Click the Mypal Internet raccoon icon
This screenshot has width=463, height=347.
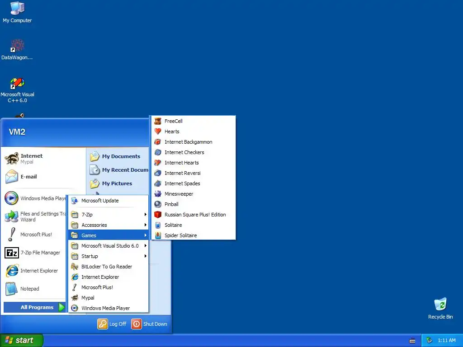click(12, 159)
